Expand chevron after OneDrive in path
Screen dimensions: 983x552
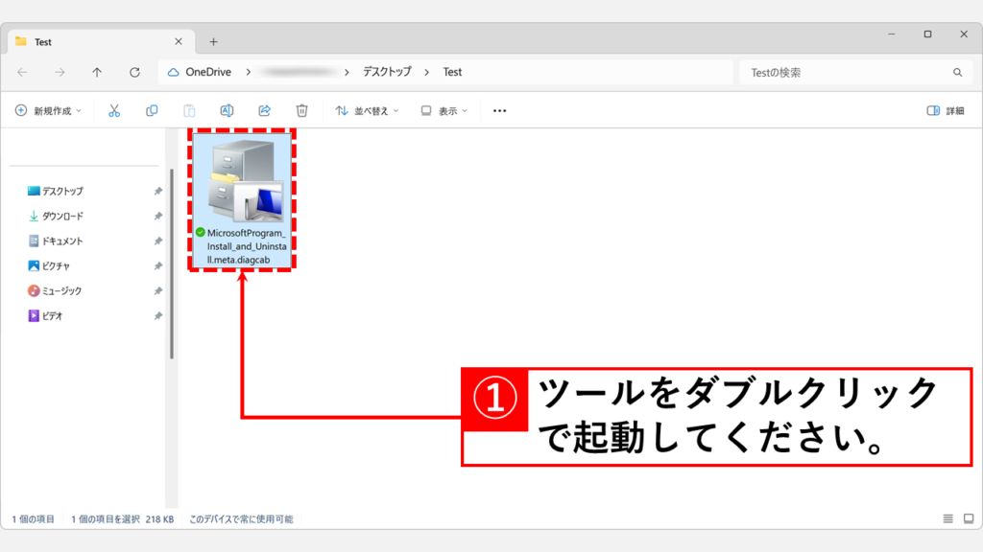249,73
